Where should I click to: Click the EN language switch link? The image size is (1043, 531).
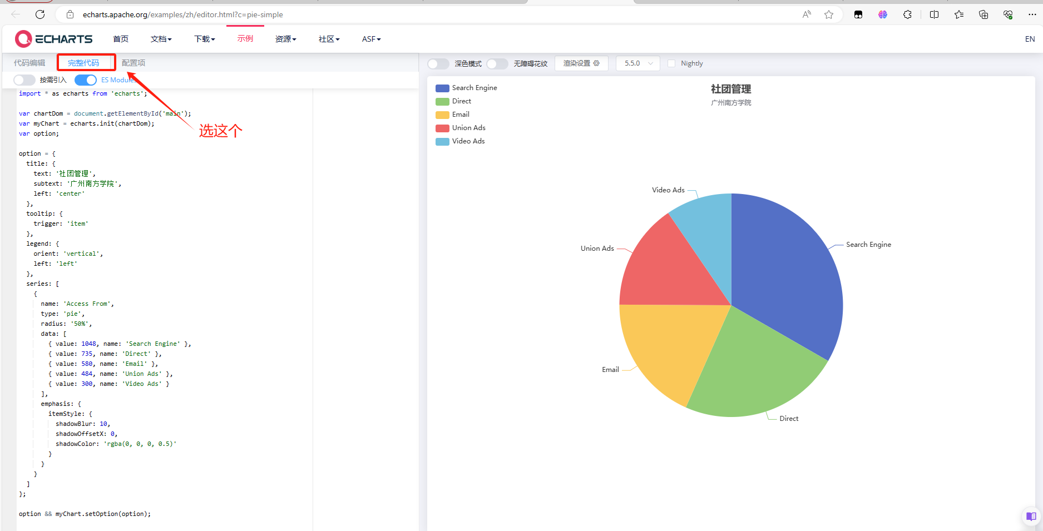click(1030, 38)
